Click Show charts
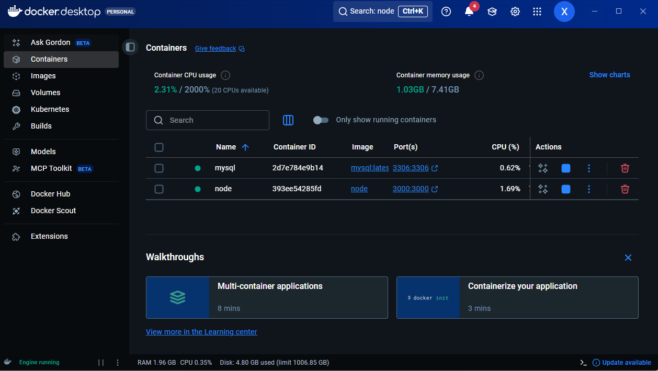The width and height of the screenshot is (658, 371). pyautogui.click(x=609, y=75)
